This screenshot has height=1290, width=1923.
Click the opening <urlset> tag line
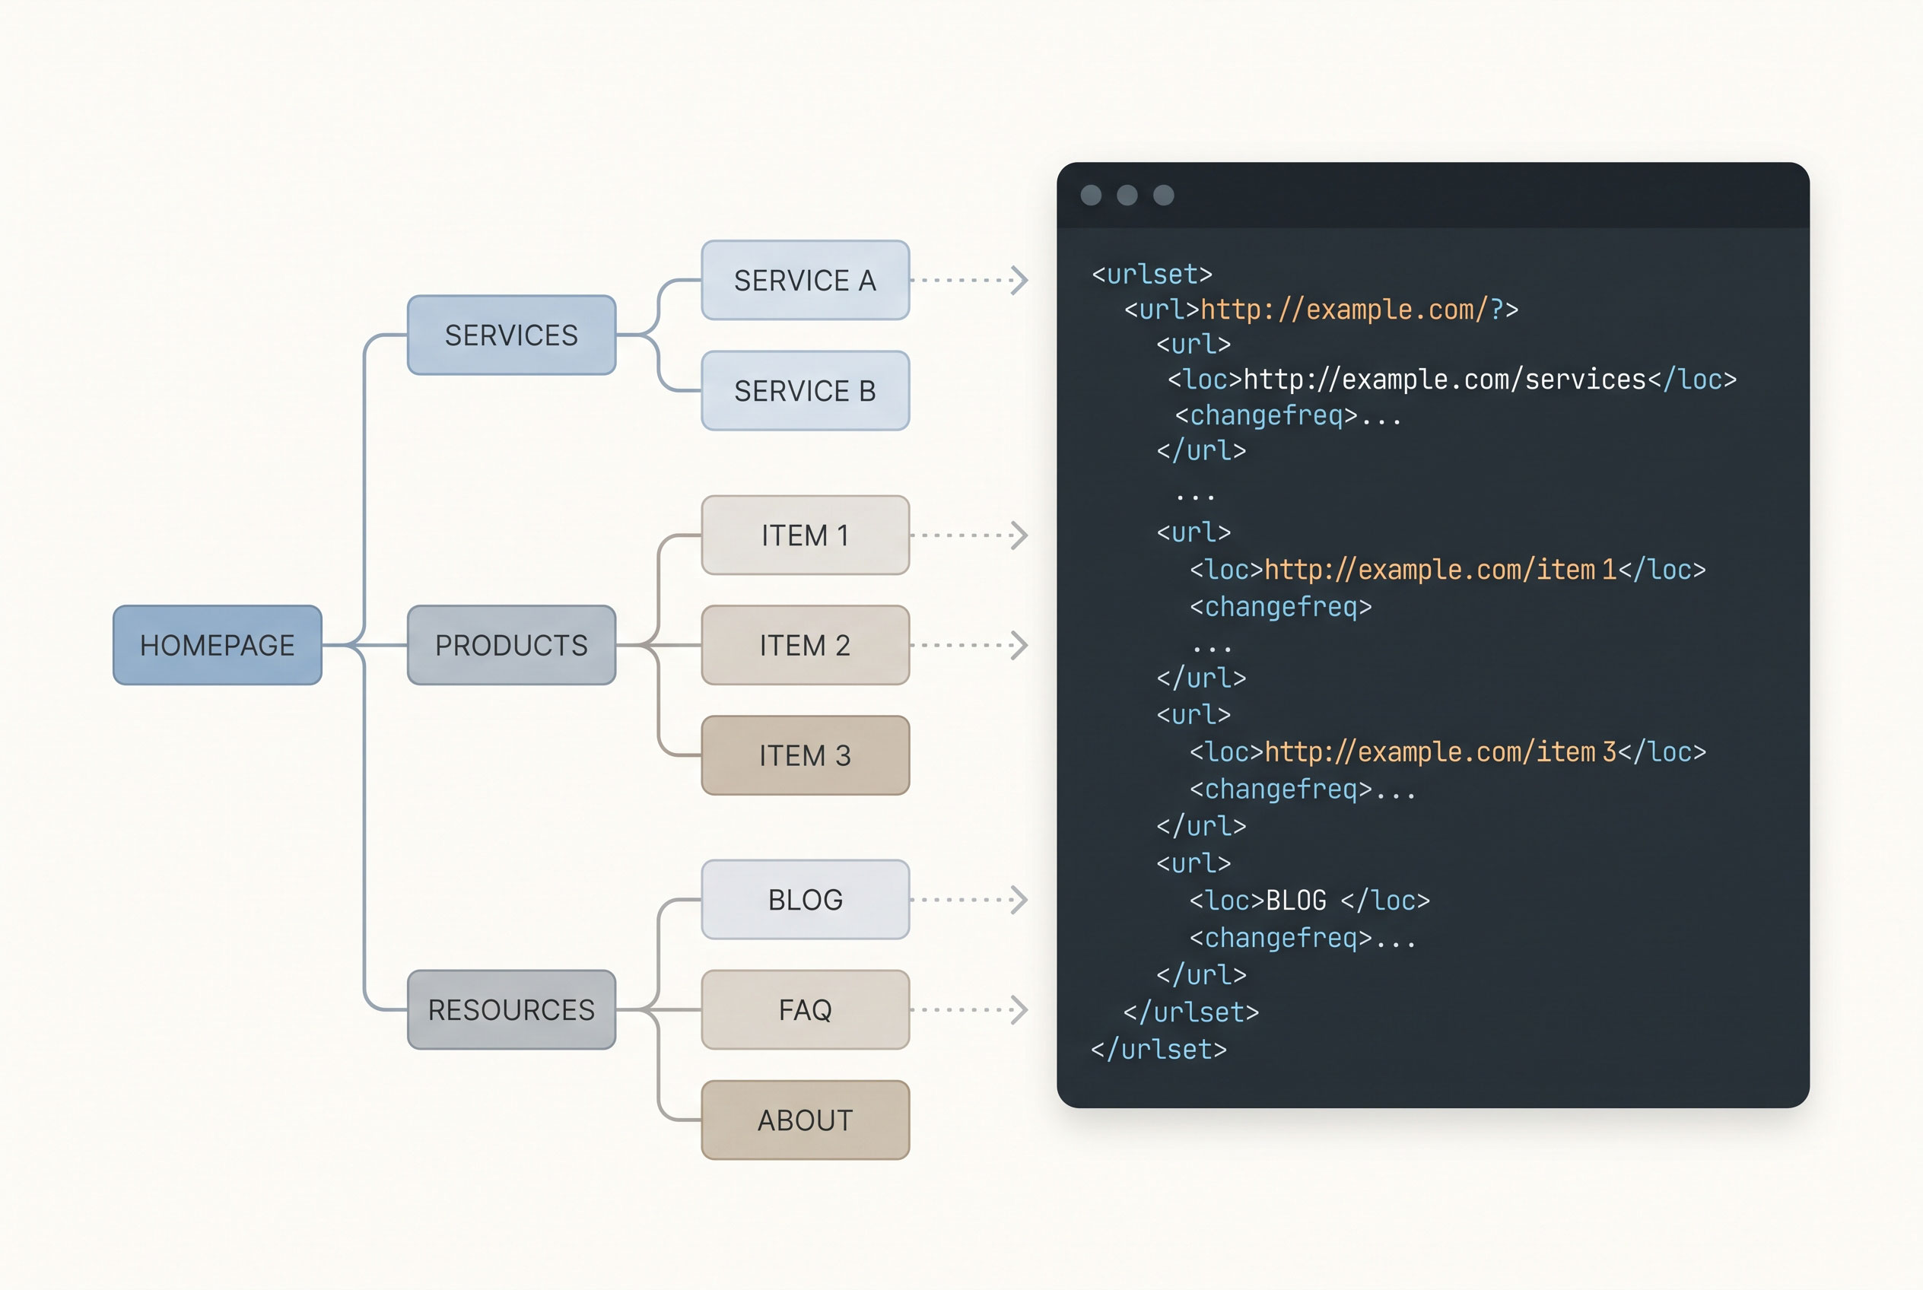1152,274
